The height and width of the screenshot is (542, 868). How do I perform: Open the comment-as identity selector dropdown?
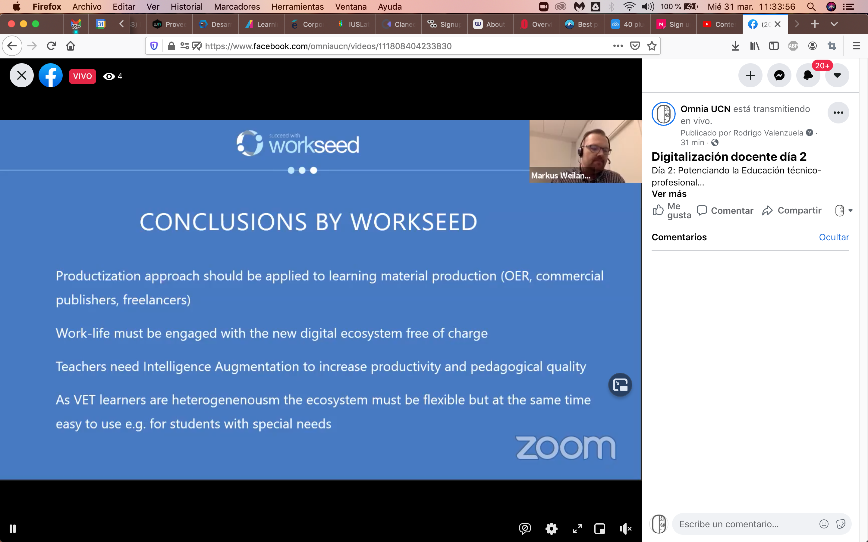844,210
